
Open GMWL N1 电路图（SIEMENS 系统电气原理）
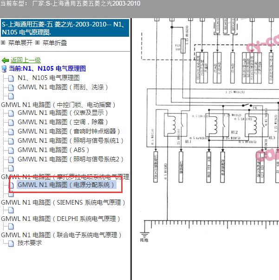(63, 203)
